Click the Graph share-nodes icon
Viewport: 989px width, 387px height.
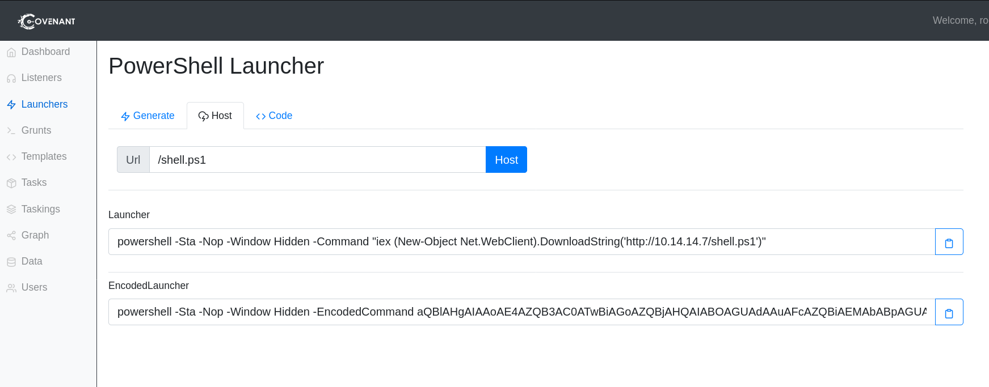click(x=11, y=236)
